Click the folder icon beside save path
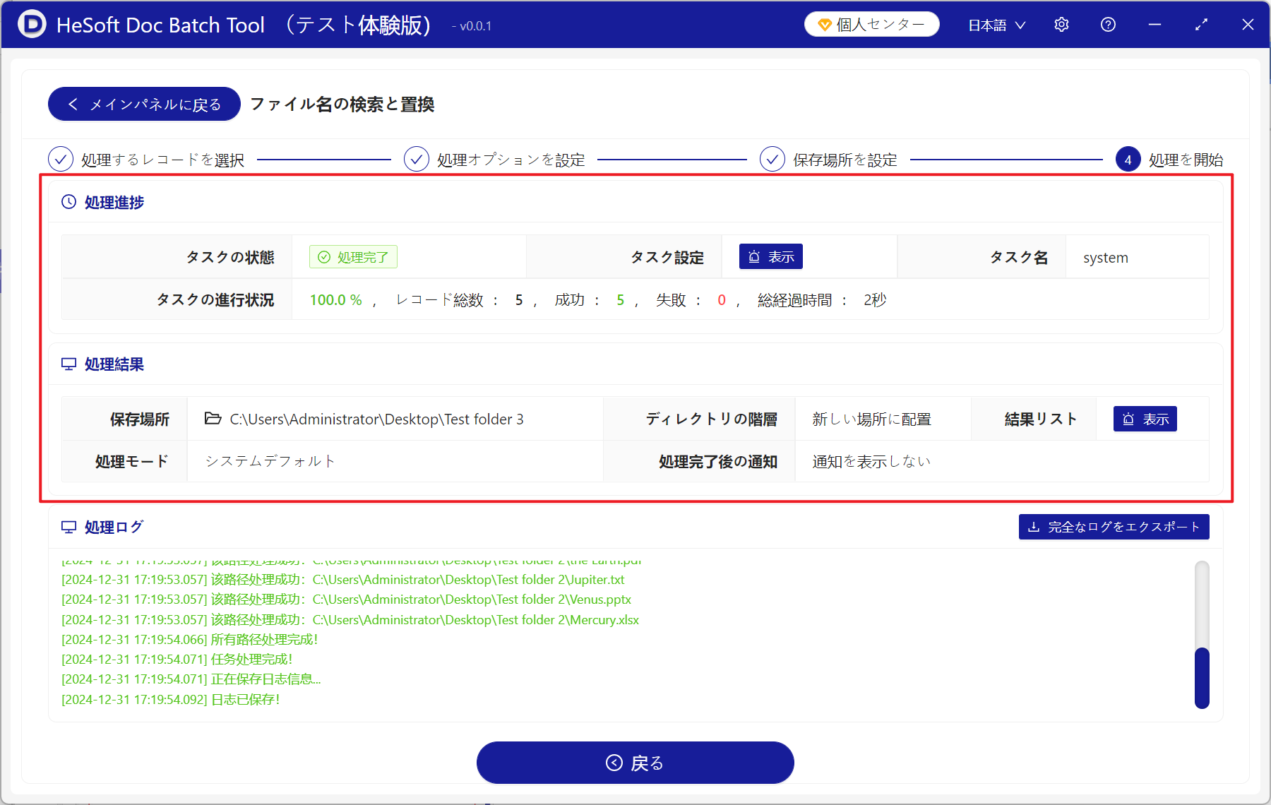The image size is (1271, 805). (213, 419)
